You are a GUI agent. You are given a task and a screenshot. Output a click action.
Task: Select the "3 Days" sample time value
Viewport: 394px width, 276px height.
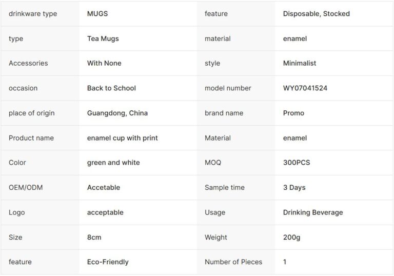294,187
